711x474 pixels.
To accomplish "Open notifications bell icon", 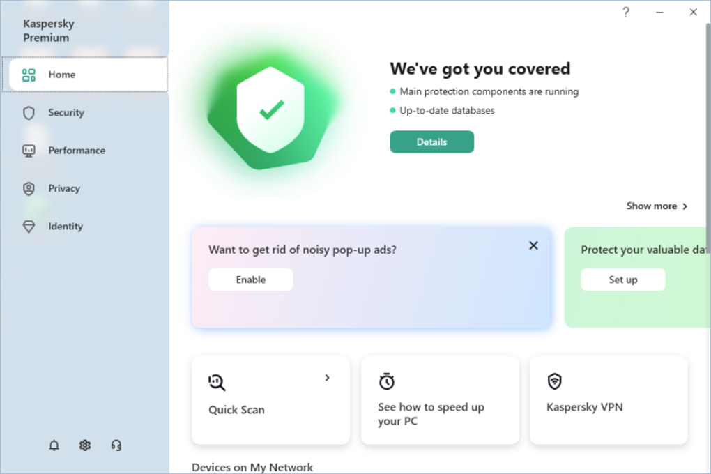I will [54, 445].
